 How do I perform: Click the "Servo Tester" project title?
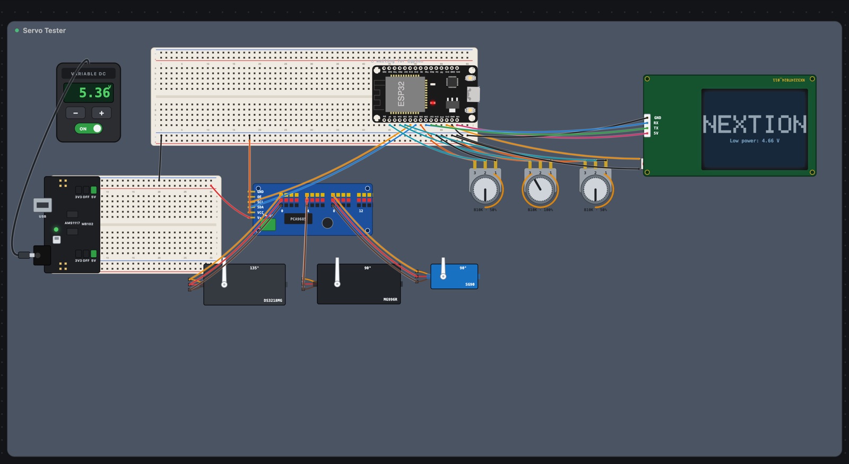tap(44, 31)
